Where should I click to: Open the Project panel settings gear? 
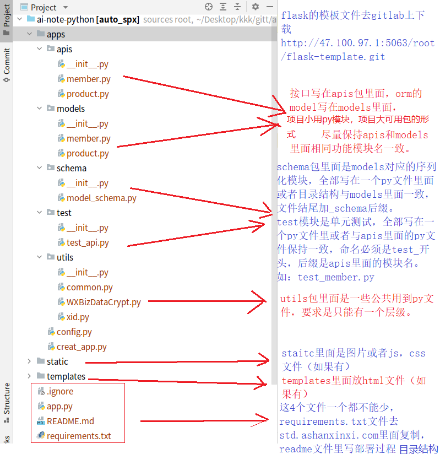[255, 7]
